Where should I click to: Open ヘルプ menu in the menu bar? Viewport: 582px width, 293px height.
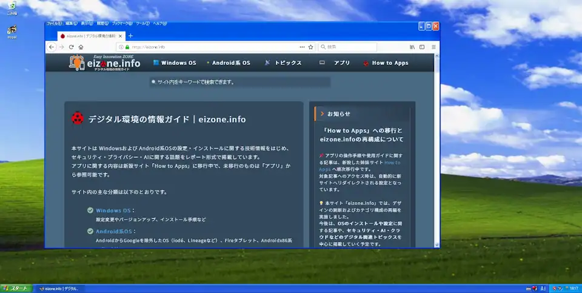(x=159, y=24)
